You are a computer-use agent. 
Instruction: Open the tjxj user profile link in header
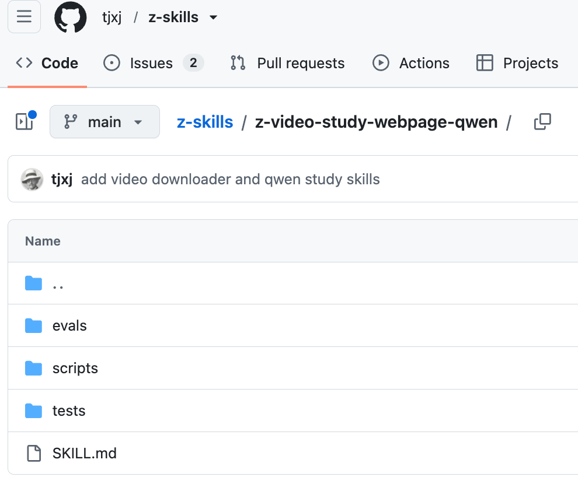(112, 17)
